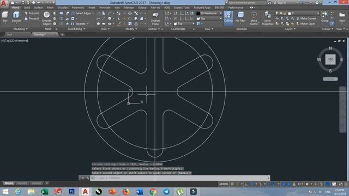Open Layer Properties manager
349x196 pixels.
click(x=267, y=19)
